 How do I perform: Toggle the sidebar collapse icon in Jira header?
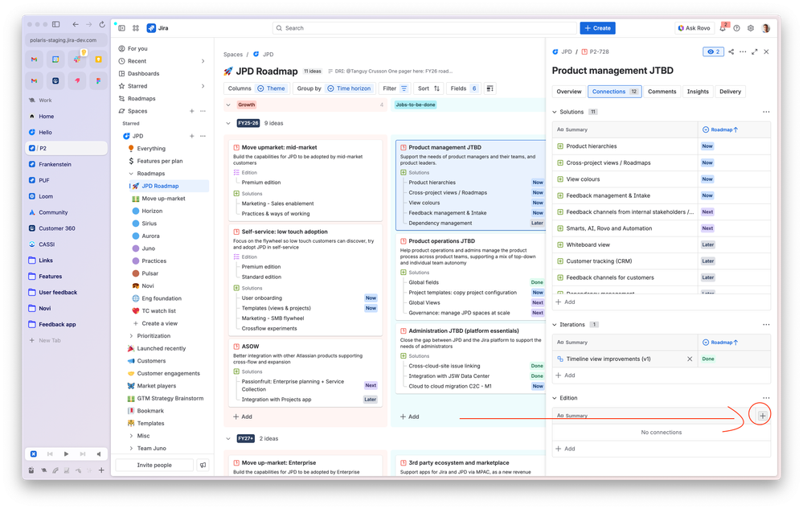[x=122, y=28]
